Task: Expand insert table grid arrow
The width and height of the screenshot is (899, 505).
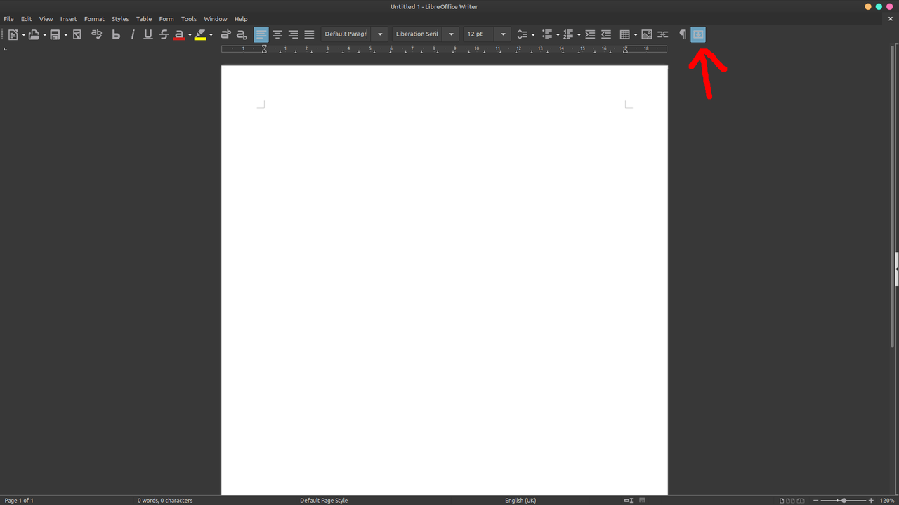Action: tap(636, 35)
